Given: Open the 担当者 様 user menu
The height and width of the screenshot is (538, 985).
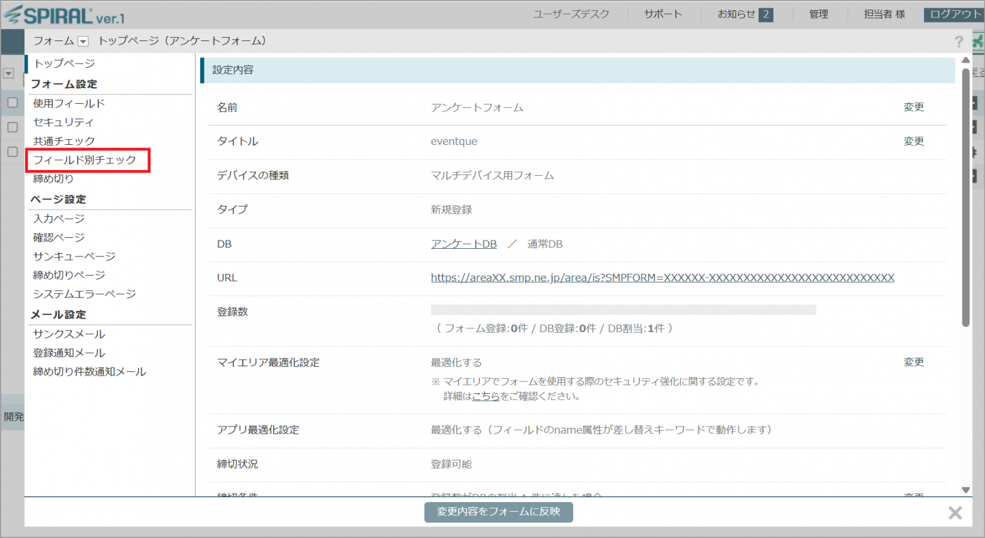Looking at the screenshot, I should [884, 14].
